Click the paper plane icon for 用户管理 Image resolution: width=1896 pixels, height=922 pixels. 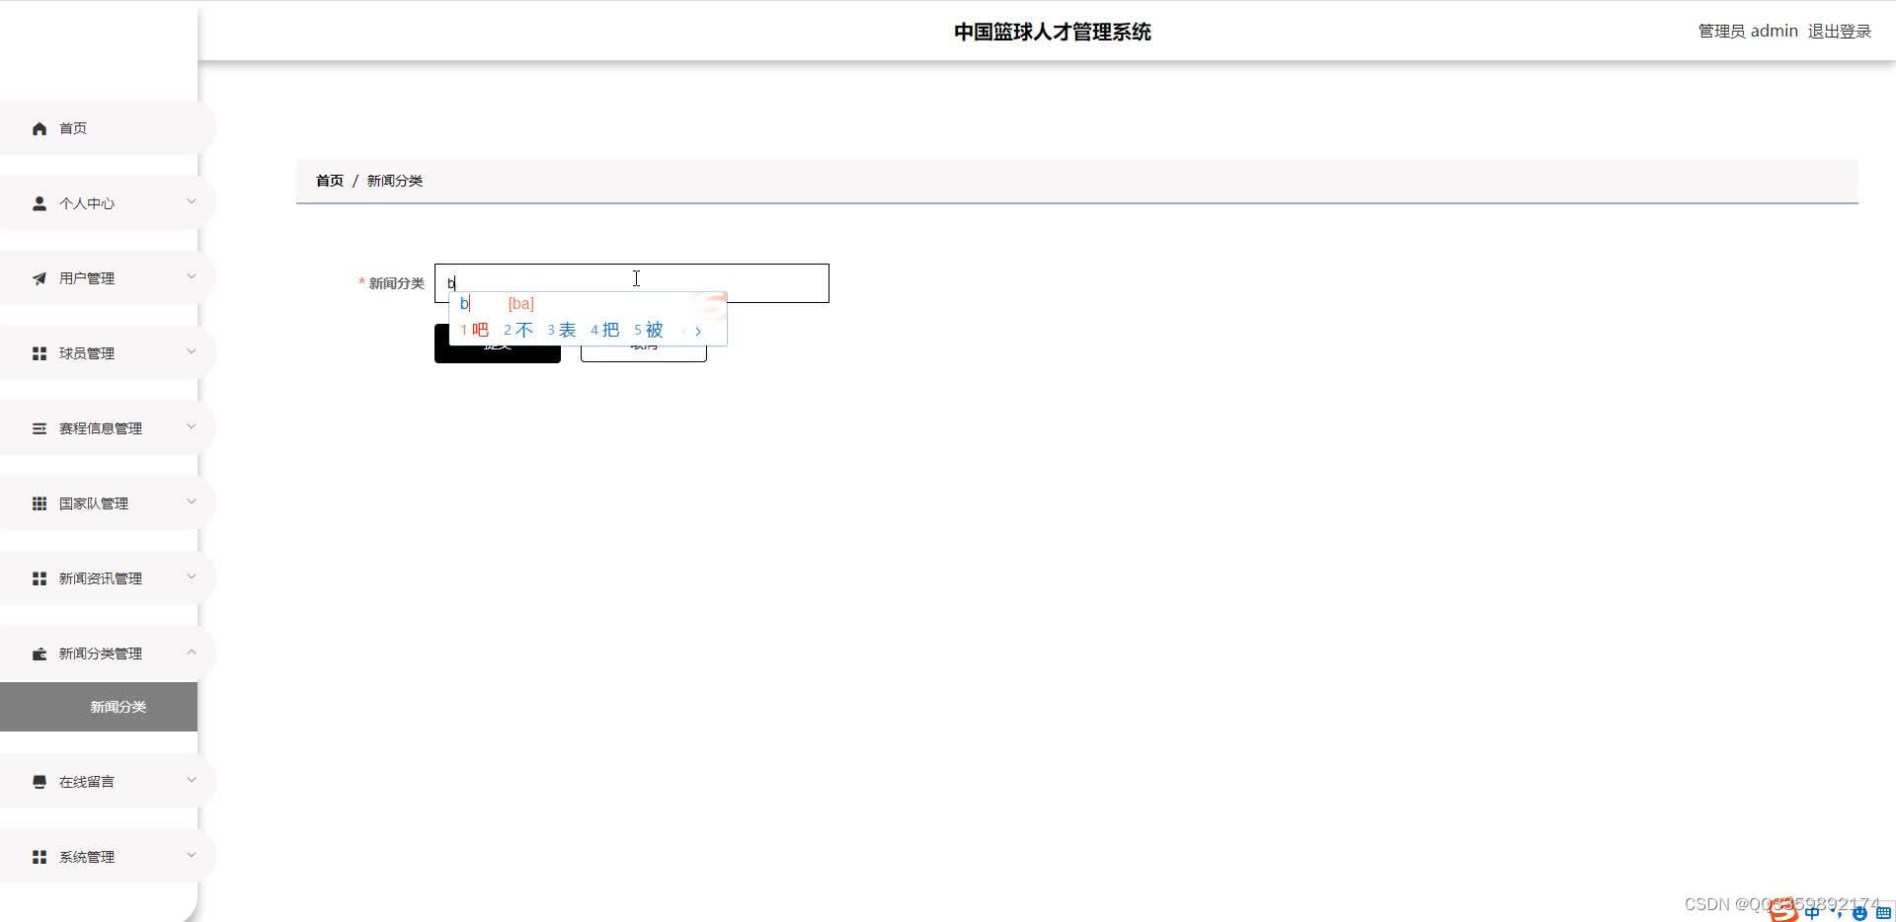[x=39, y=278]
